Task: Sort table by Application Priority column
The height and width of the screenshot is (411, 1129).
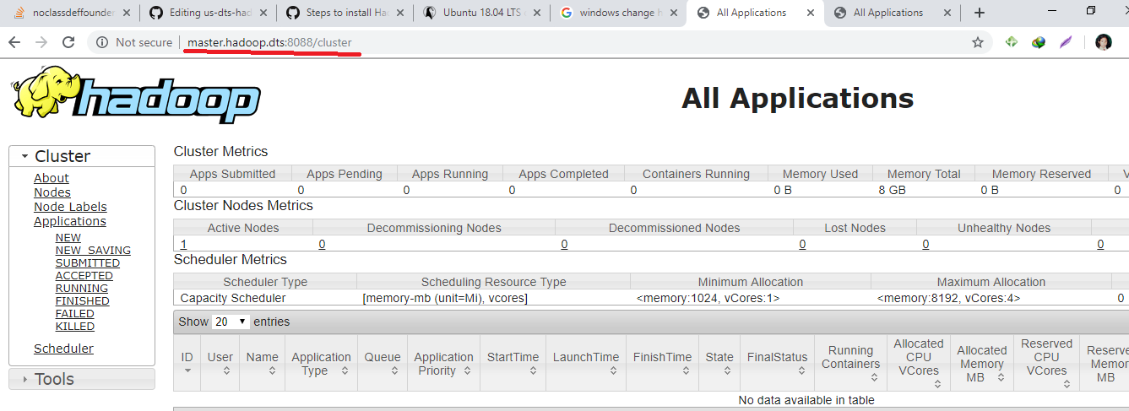Action: click(x=443, y=364)
